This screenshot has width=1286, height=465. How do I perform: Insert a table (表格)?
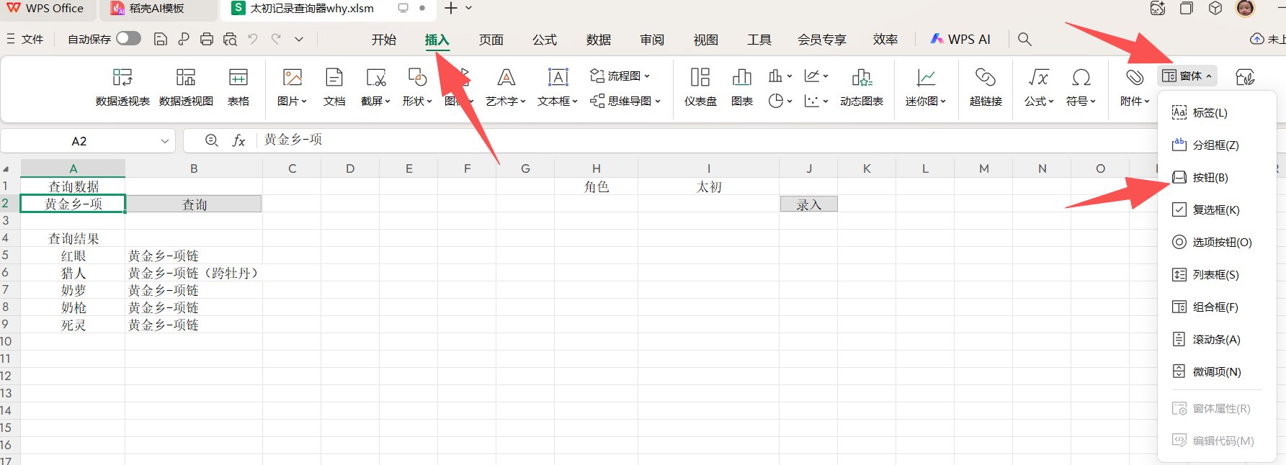pos(238,86)
